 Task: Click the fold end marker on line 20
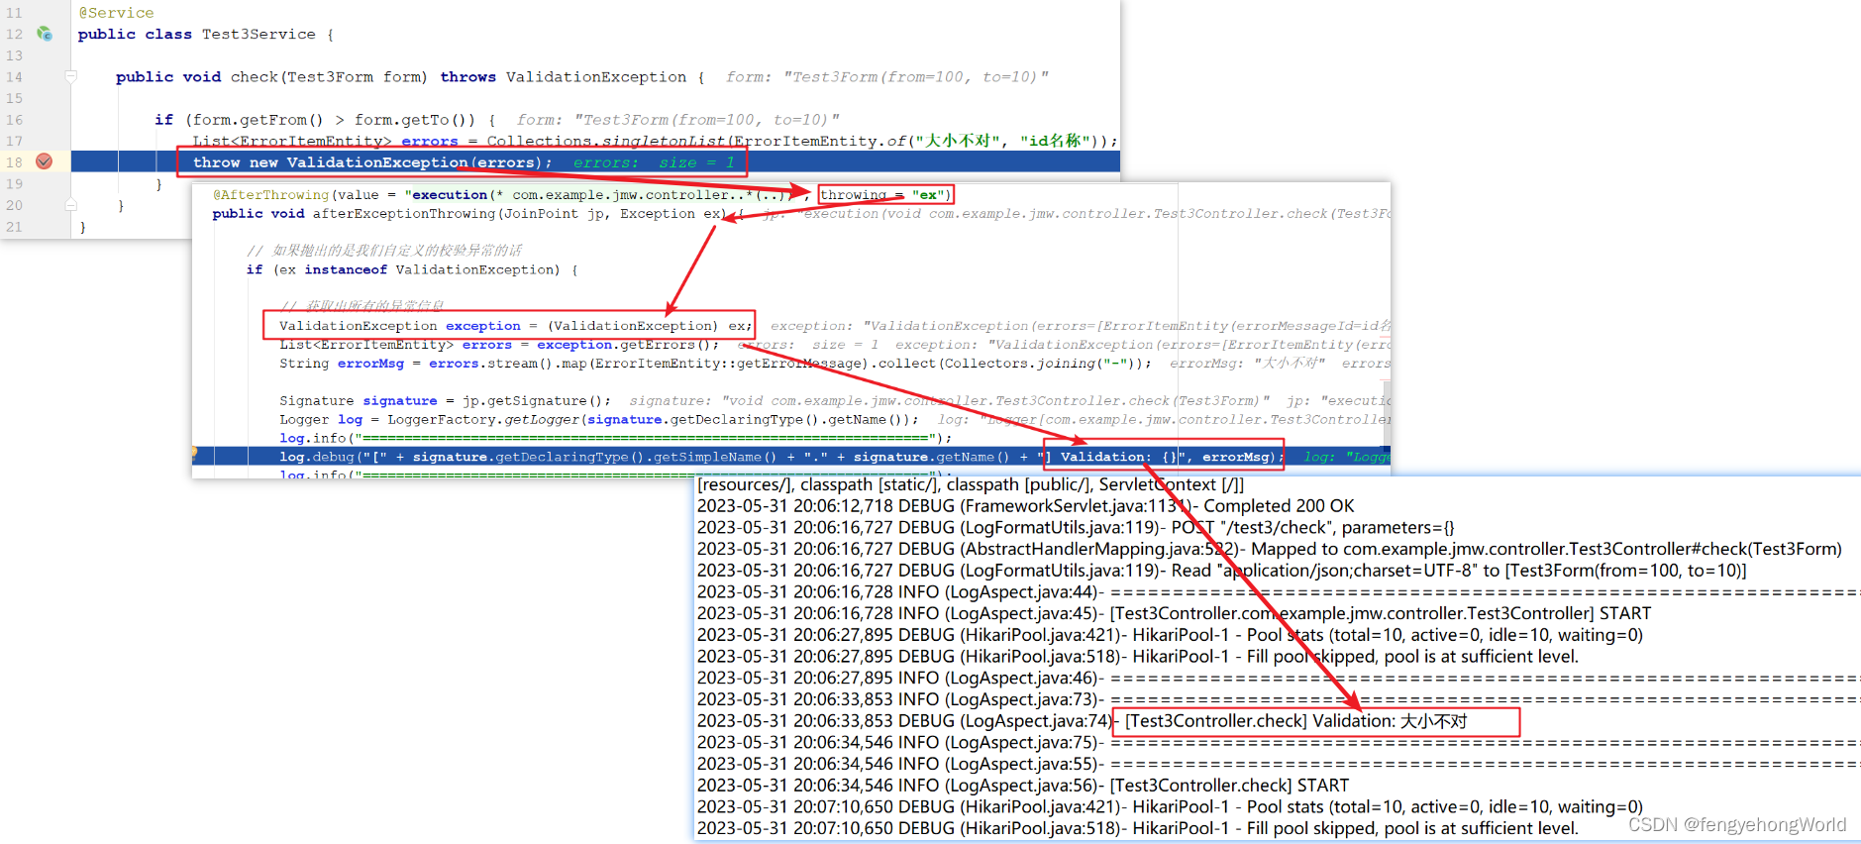71,205
